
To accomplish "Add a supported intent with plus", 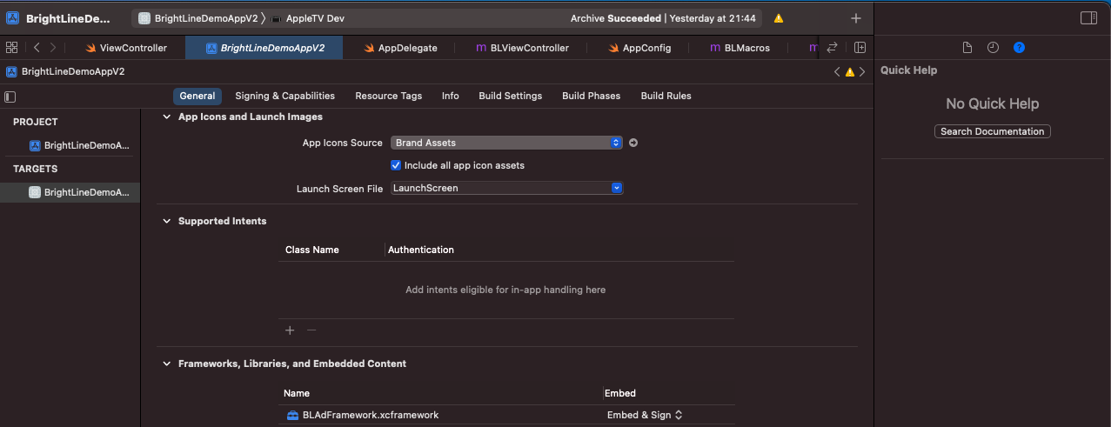I will pyautogui.click(x=290, y=330).
